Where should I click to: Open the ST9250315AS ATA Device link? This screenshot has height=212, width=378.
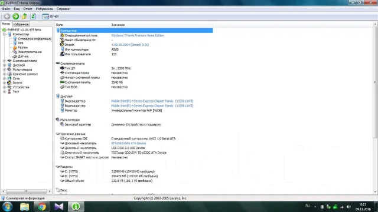point(129,143)
